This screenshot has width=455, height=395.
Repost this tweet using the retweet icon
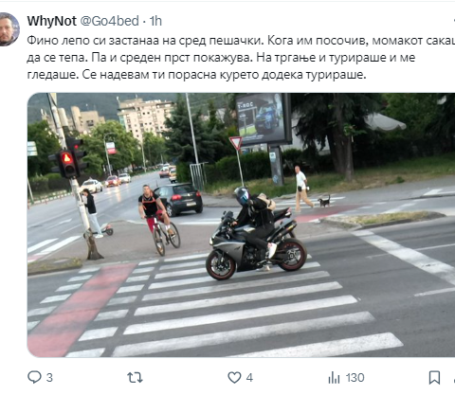(x=135, y=377)
